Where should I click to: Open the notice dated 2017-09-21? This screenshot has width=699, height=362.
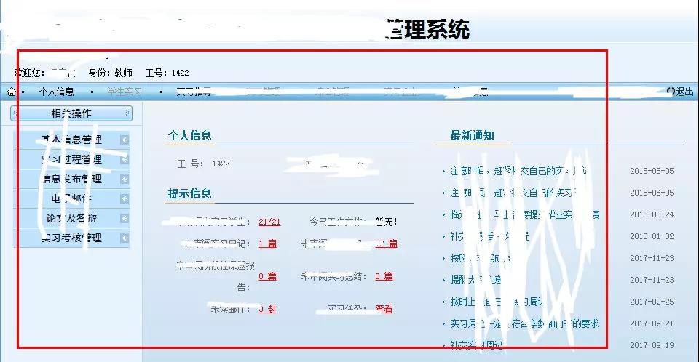tap(524, 323)
